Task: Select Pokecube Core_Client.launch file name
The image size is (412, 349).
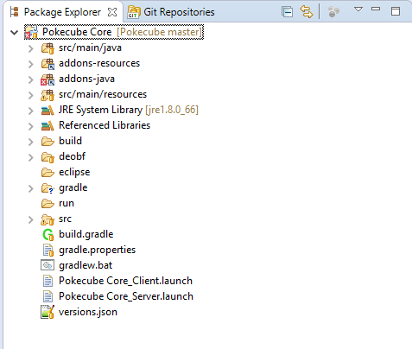Action: coord(125,281)
